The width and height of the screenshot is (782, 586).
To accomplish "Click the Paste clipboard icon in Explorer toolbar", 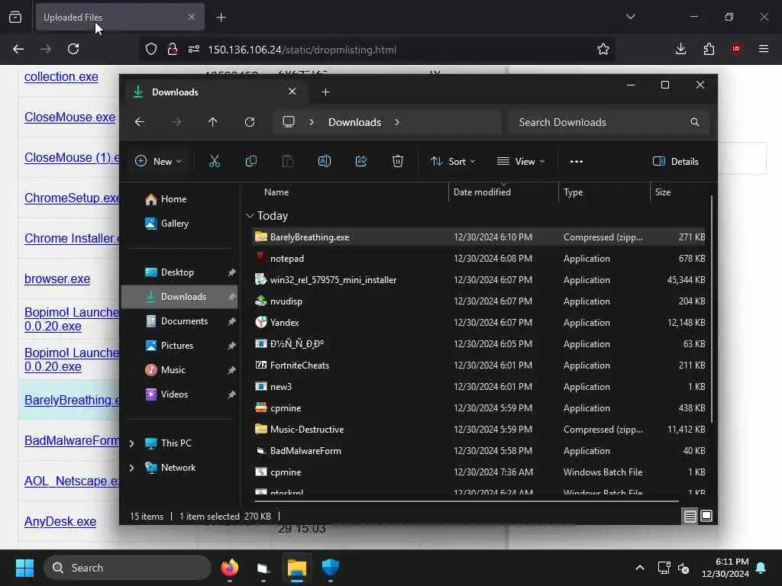I will click(x=288, y=162).
